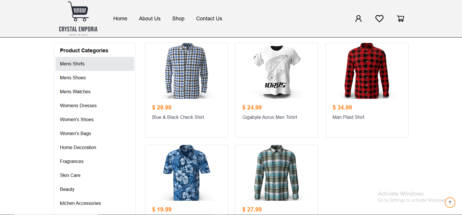This screenshot has height=215, width=462.
Task: Click the $ 24.99 price
Action: [252, 107]
